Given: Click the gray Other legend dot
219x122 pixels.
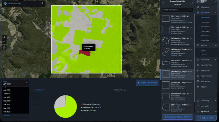Looking at the screenshot, I should tap(82, 111).
